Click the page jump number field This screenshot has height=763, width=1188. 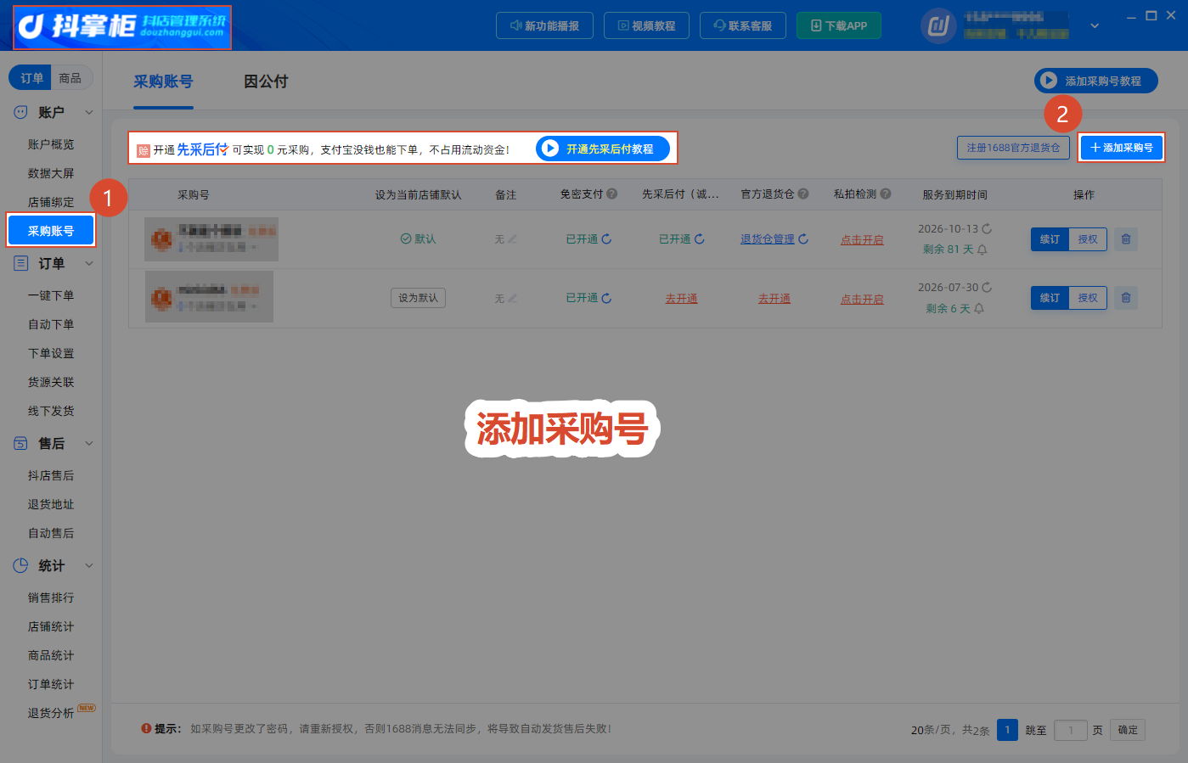click(x=1071, y=730)
